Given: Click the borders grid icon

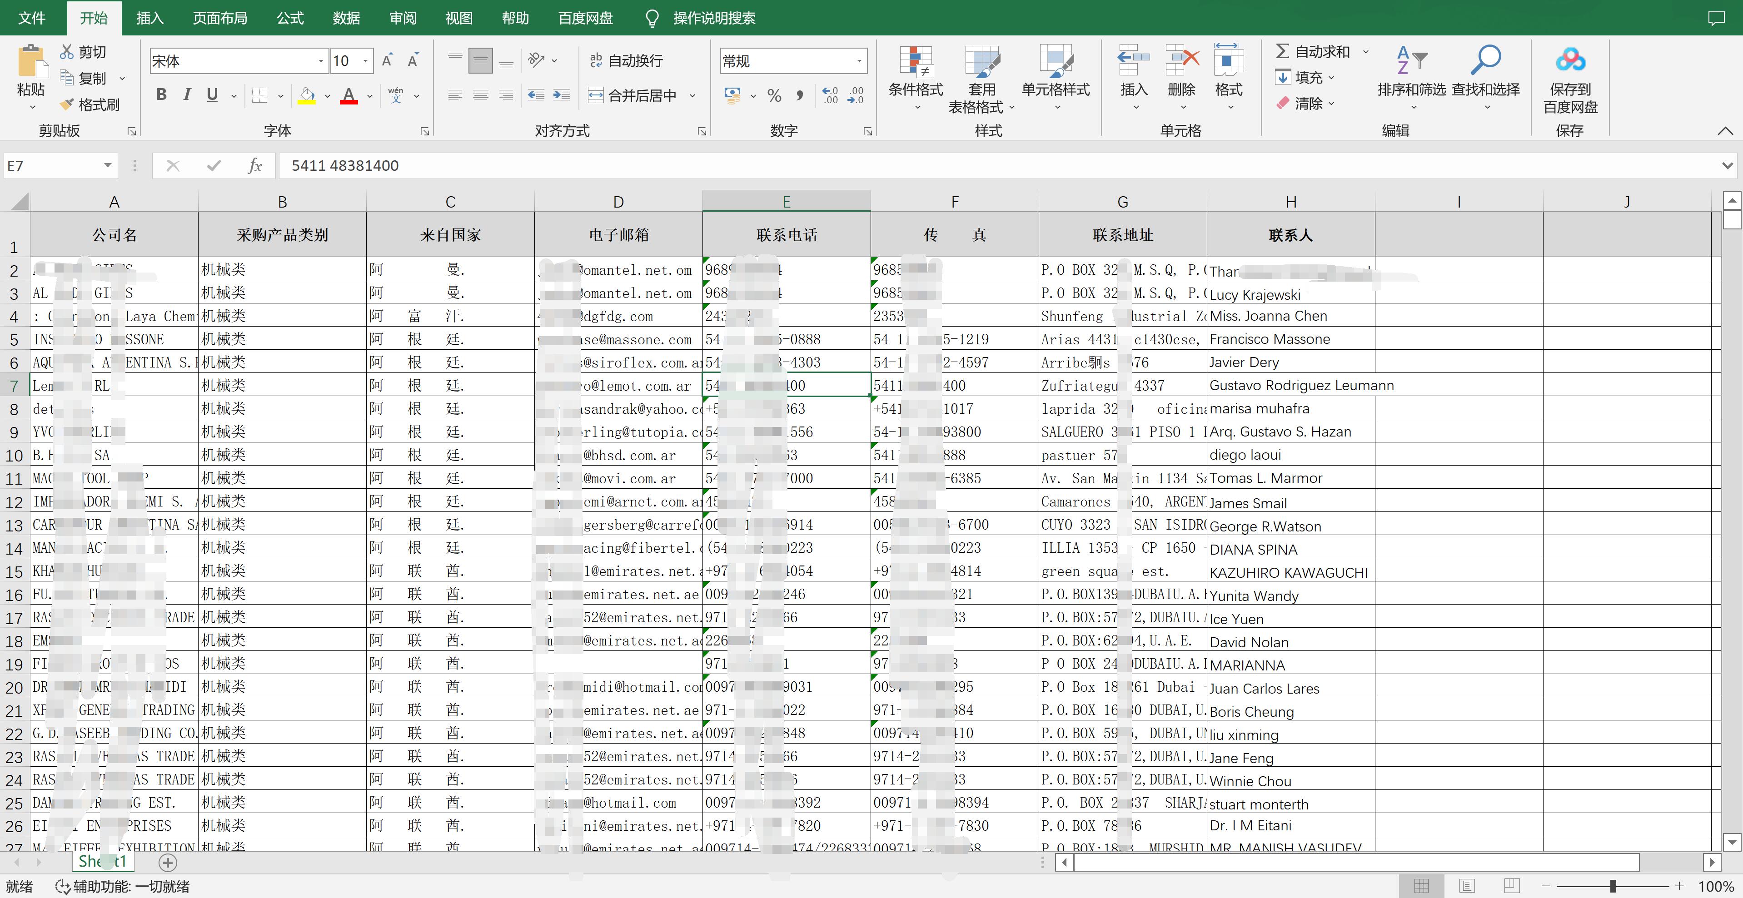Looking at the screenshot, I should (259, 95).
